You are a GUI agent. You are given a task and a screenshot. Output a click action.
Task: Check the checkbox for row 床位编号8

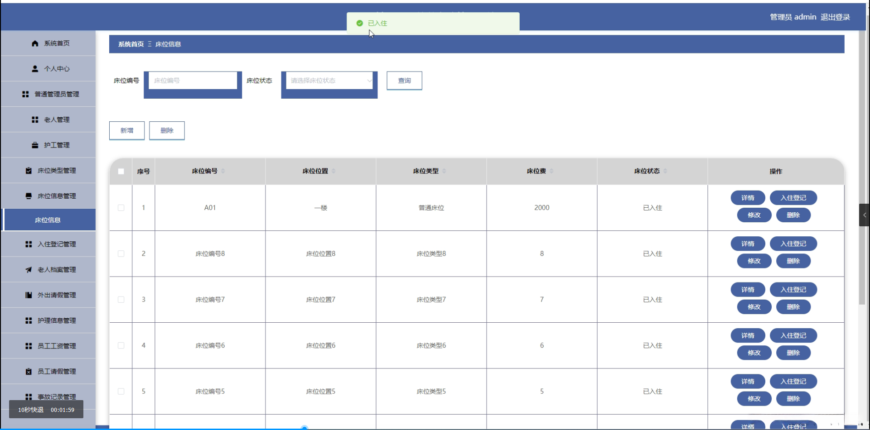tap(121, 253)
